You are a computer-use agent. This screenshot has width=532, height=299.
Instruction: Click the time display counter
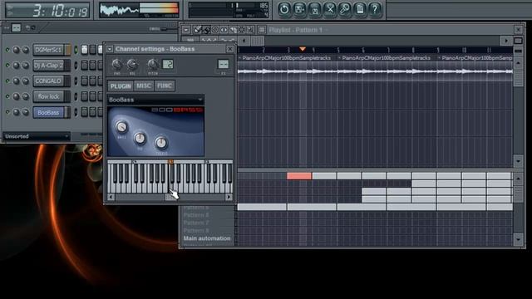click(48, 11)
